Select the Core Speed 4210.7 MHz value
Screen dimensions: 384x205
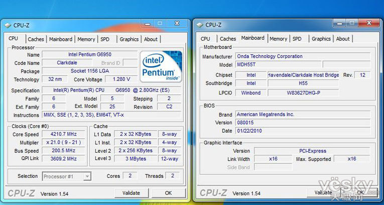pyautogui.click(x=63, y=134)
